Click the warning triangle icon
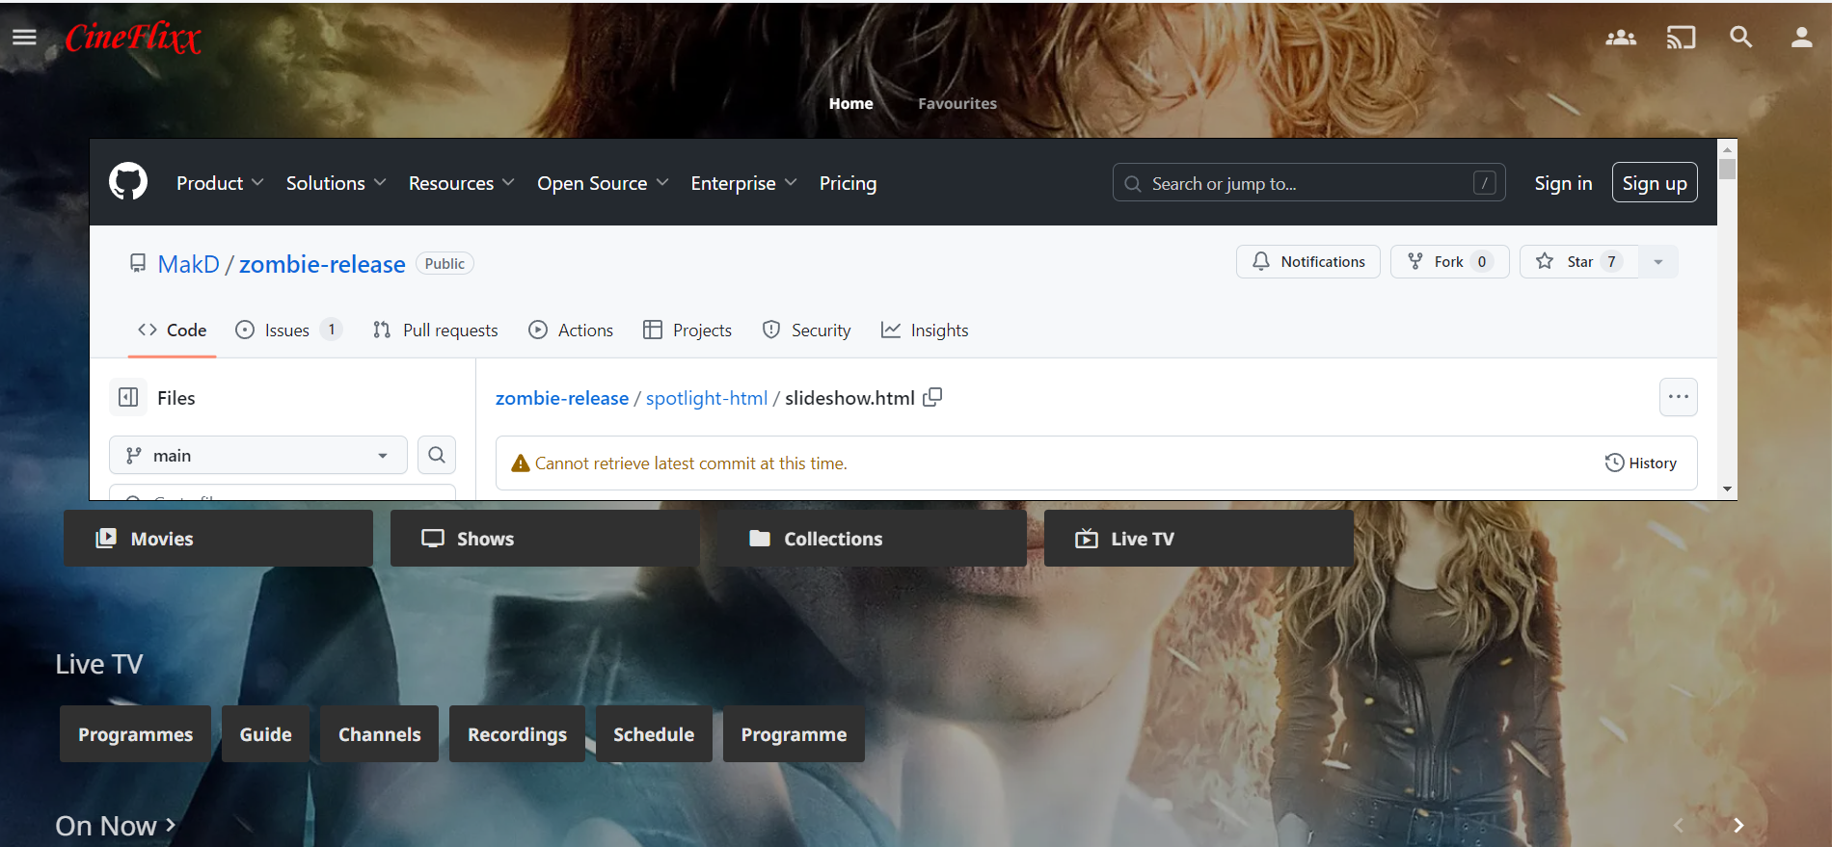Viewport: 1832px width, 847px height. point(521,463)
